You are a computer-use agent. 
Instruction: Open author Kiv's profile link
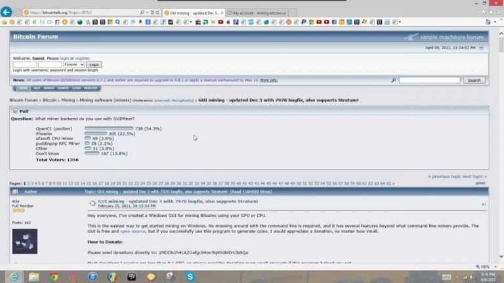(x=16, y=202)
